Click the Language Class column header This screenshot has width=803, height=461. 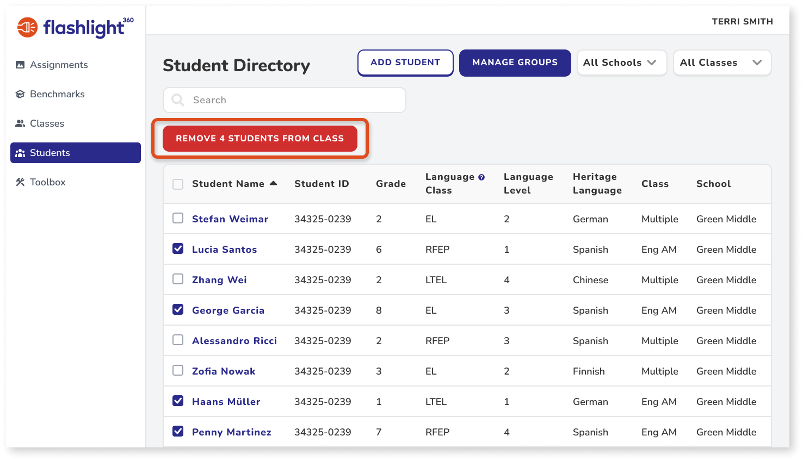click(x=449, y=184)
